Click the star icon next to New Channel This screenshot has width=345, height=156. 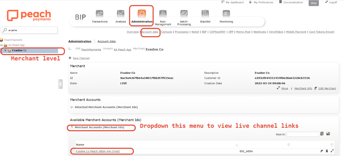click(x=70, y=58)
